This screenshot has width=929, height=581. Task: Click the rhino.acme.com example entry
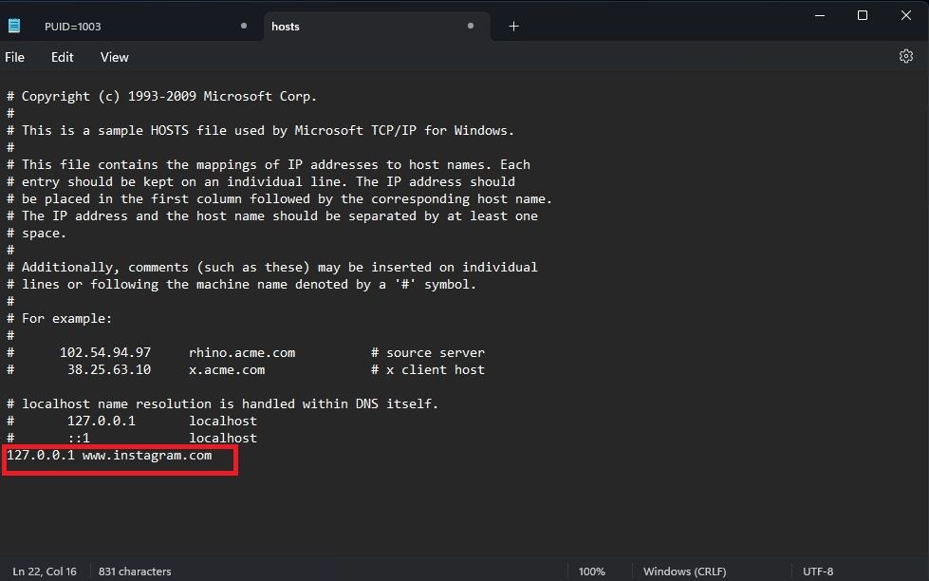pyautogui.click(x=242, y=351)
